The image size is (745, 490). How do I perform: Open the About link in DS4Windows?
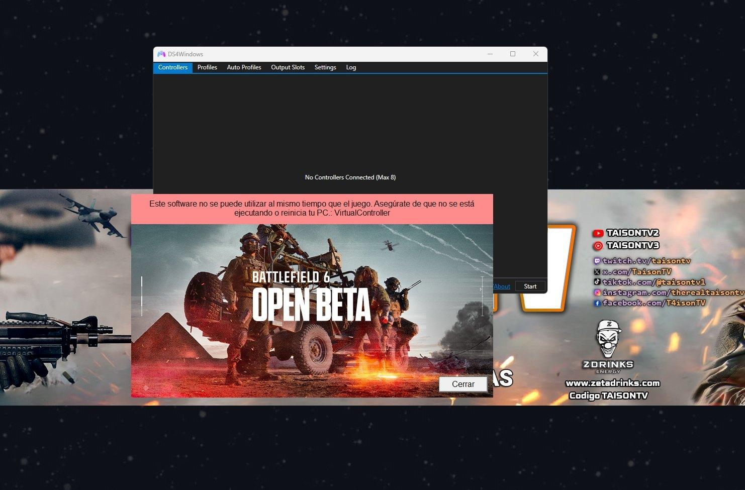(502, 286)
